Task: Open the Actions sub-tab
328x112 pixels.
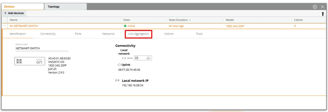Action: (x=169, y=34)
